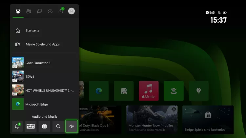Click Beanspruche deine Vorteile text
The image size is (246, 138).
147,130
